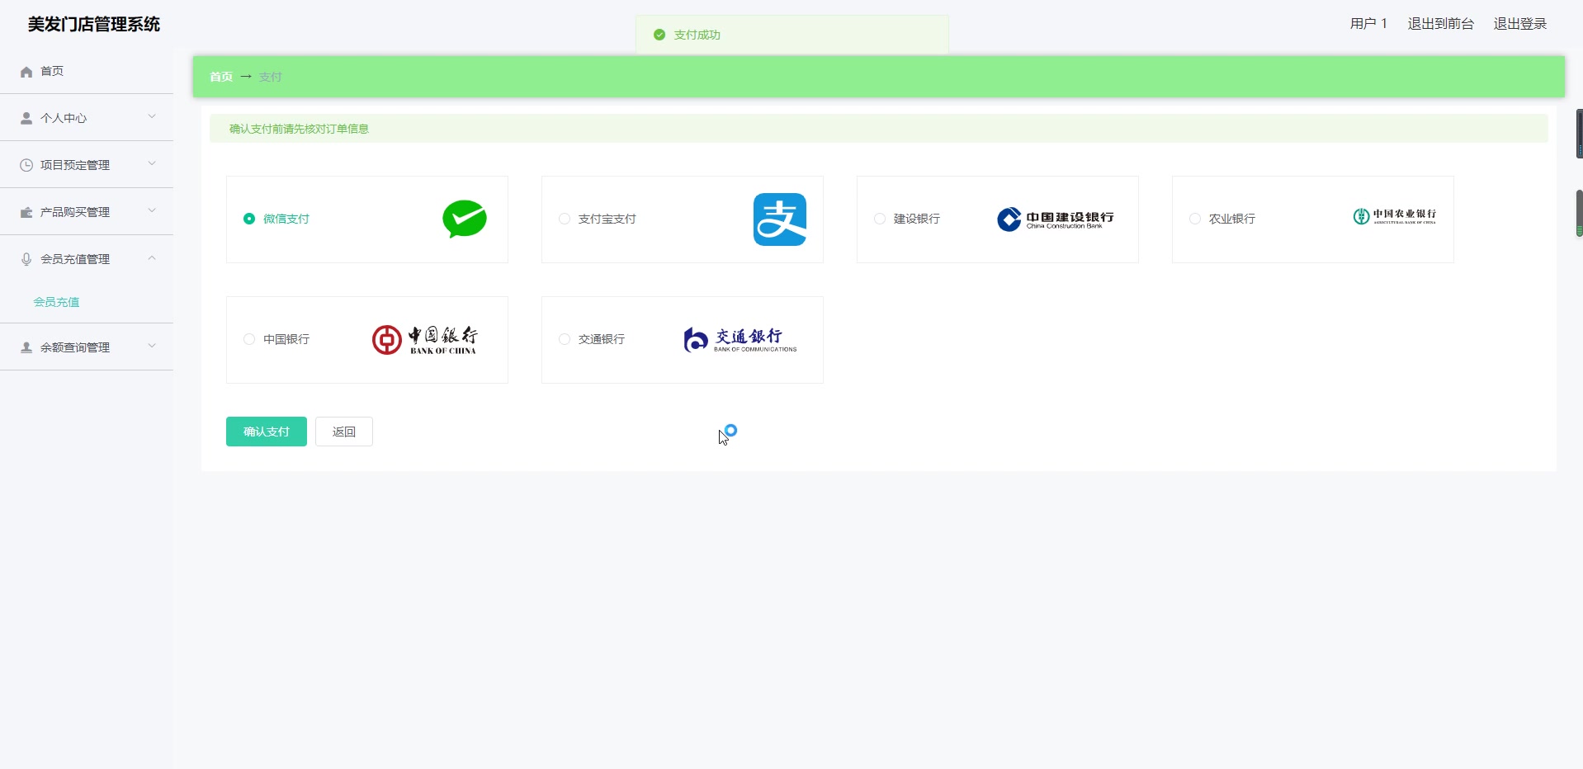
Task: Select the 支付宝支付 radio button
Action: click(x=565, y=219)
